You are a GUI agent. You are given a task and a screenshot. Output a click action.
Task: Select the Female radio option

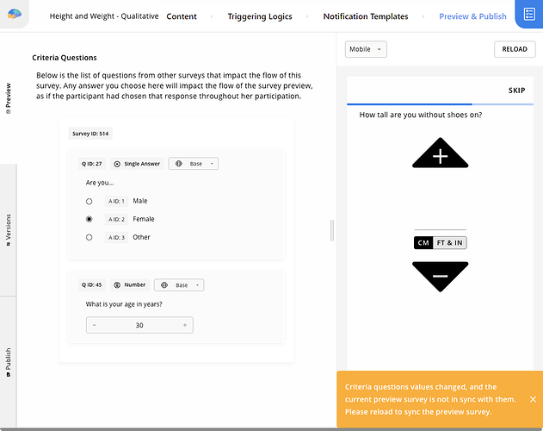coord(89,219)
